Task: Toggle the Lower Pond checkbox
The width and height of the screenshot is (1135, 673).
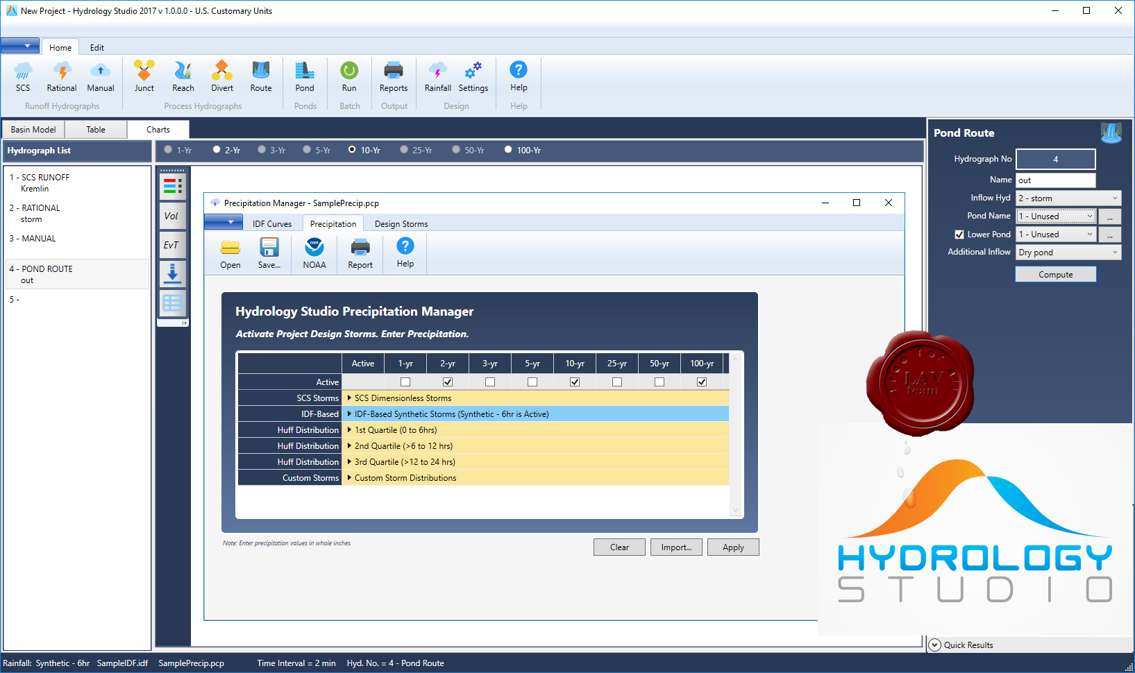Action: [x=959, y=235]
